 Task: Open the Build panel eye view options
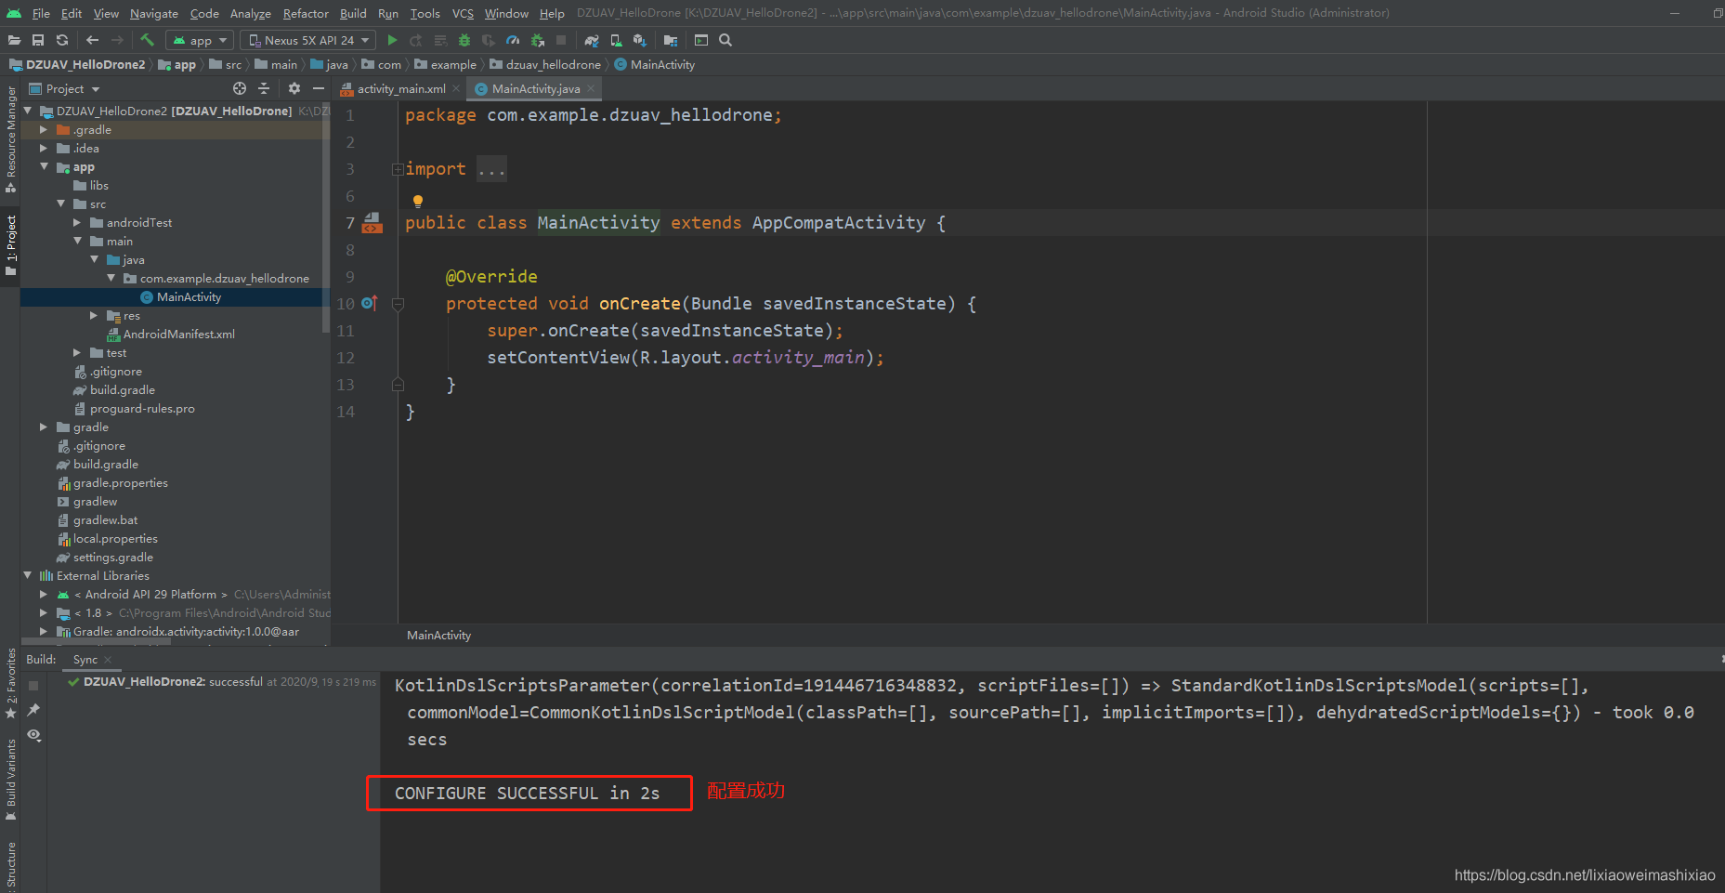tap(33, 735)
